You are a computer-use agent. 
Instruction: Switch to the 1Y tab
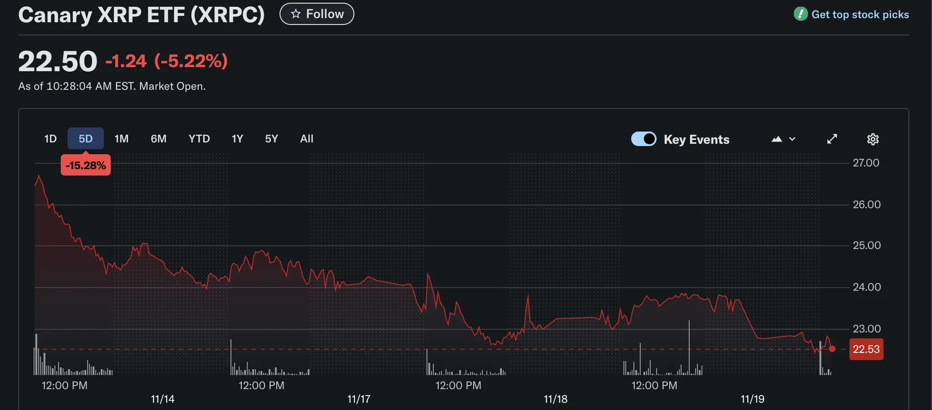pos(237,139)
